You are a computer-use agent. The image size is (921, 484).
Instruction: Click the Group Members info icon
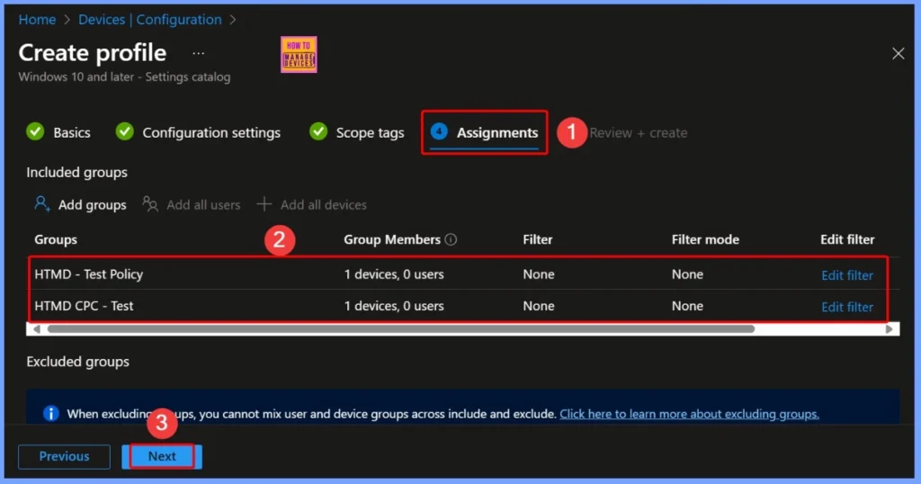coord(452,240)
